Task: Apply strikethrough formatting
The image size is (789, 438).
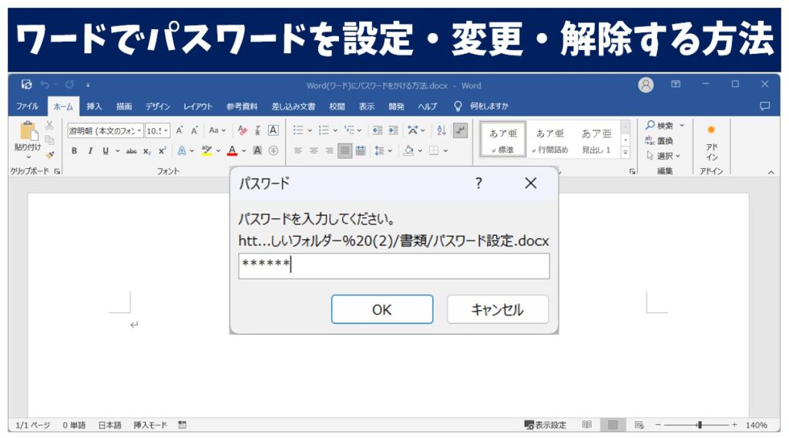Action: coord(131,150)
